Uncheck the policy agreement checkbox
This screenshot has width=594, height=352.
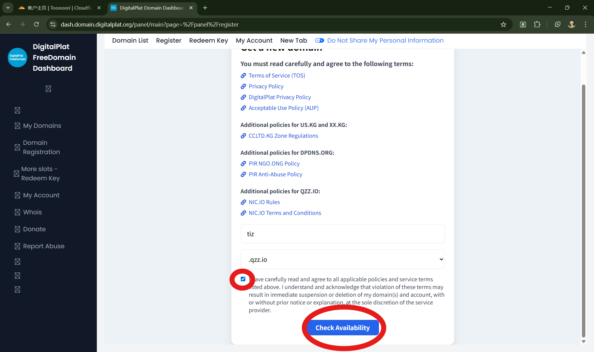[243, 279]
